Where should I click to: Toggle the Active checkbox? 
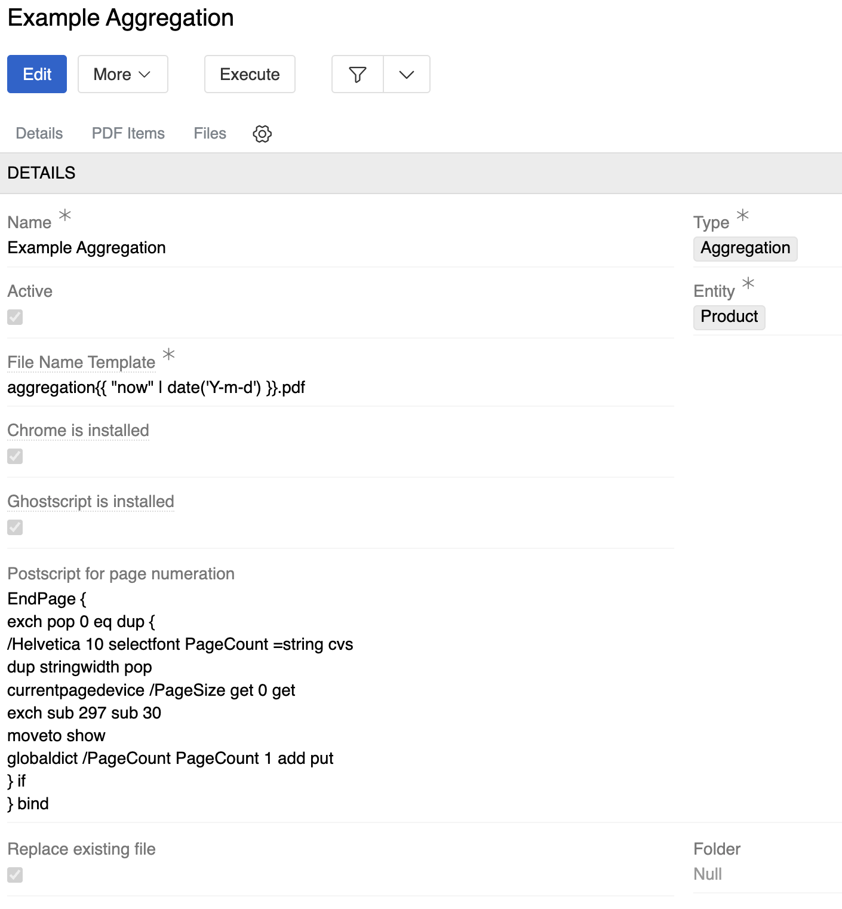14,317
